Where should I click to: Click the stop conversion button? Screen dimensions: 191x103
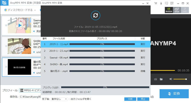click(143, 99)
